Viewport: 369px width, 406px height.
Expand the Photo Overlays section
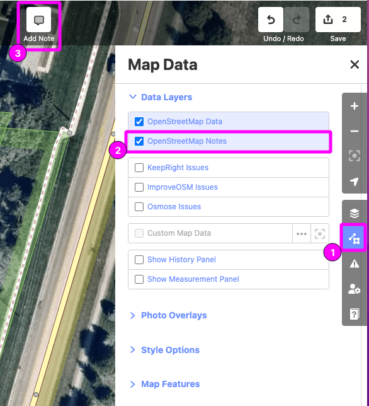point(168,315)
